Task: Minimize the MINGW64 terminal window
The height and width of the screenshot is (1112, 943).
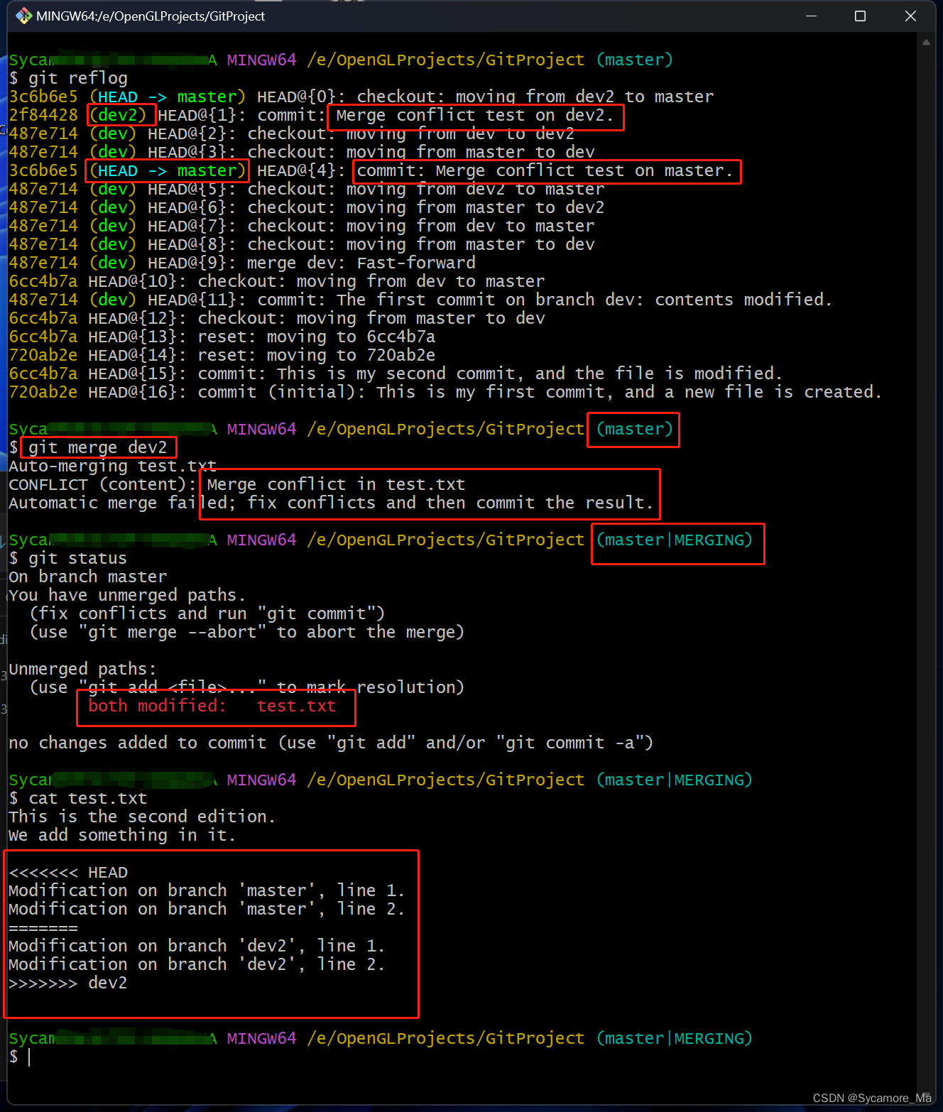Action: (x=811, y=16)
